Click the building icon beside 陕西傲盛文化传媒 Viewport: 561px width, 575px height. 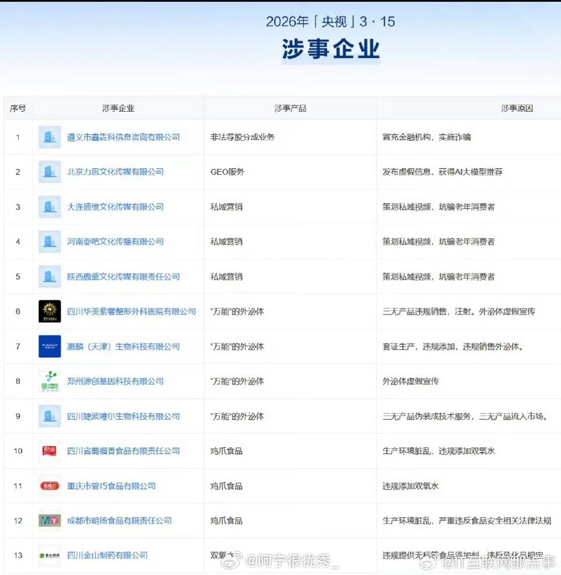[49, 276]
